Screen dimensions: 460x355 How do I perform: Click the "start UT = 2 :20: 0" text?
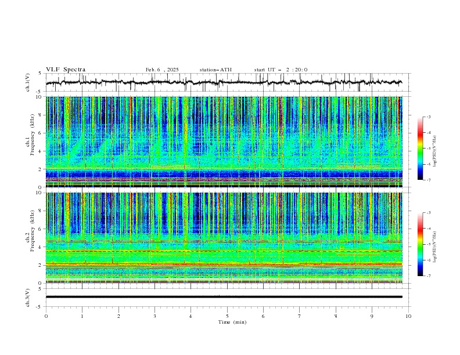pyautogui.click(x=281, y=70)
